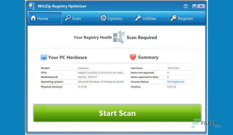Image resolution: width=233 pixels, height=135 pixels.
Task: Go to the Utilities tab
Action: click(x=151, y=18)
